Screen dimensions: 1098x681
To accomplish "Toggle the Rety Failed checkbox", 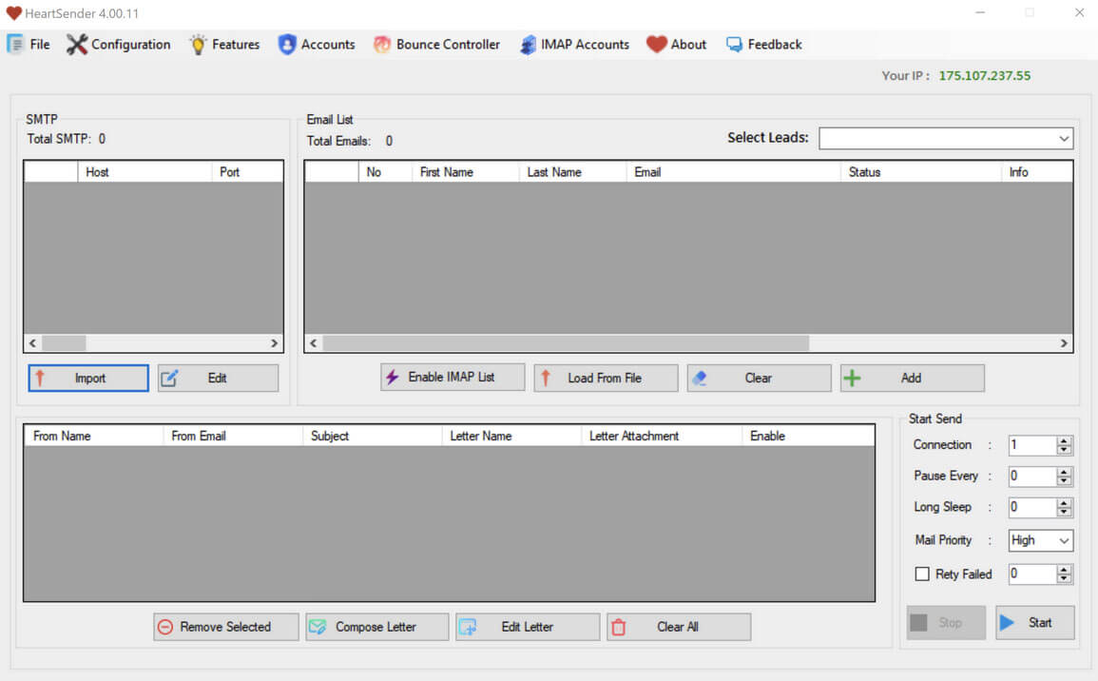I will click(x=922, y=574).
